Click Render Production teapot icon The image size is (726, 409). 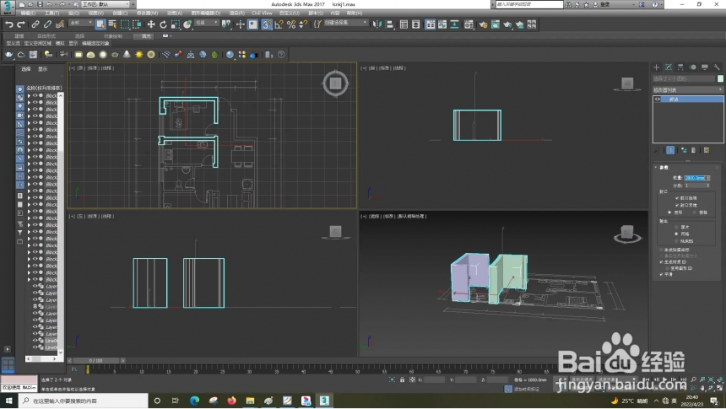(x=507, y=24)
